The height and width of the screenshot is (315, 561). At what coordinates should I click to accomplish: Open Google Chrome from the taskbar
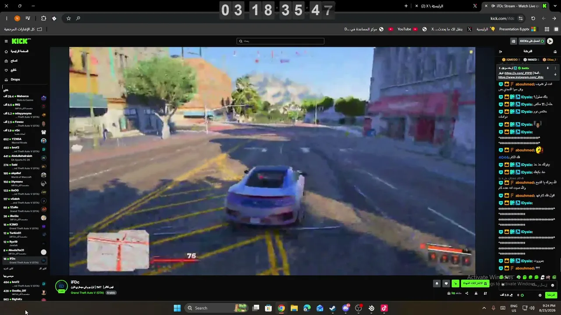coord(281,308)
